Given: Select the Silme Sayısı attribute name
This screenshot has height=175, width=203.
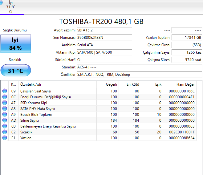Looking at the screenshot, I should (30, 120).
